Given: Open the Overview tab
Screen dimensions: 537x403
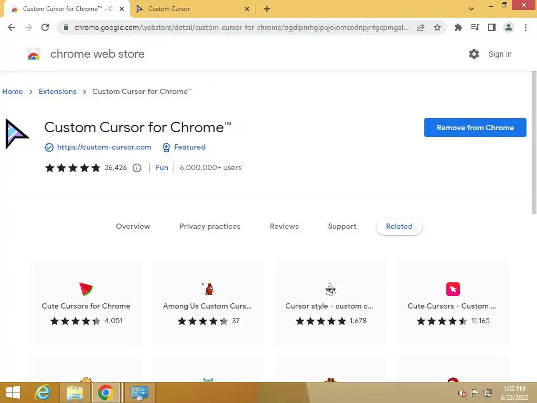Looking at the screenshot, I should click(133, 226).
